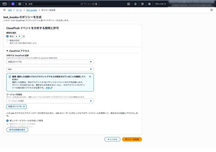Dismiss the cross-account access notice
Image resolution: width=216 pixels, height=152 pixels.
90,76
